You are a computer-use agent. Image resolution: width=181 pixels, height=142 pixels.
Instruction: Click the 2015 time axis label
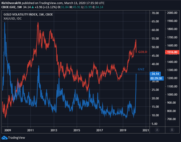(77, 130)
